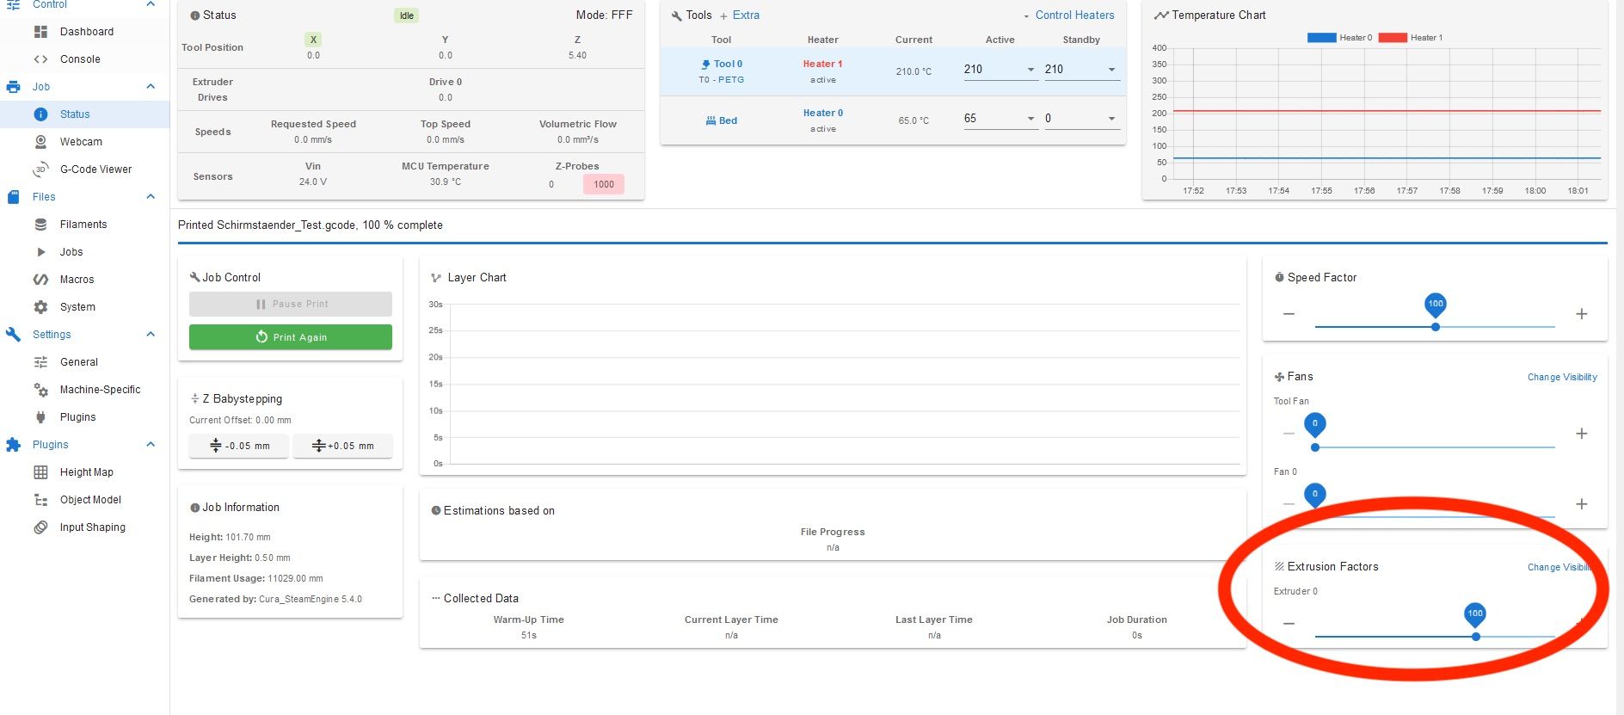Open the Height Map plugin
The height and width of the screenshot is (715, 1624).
click(x=86, y=472)
